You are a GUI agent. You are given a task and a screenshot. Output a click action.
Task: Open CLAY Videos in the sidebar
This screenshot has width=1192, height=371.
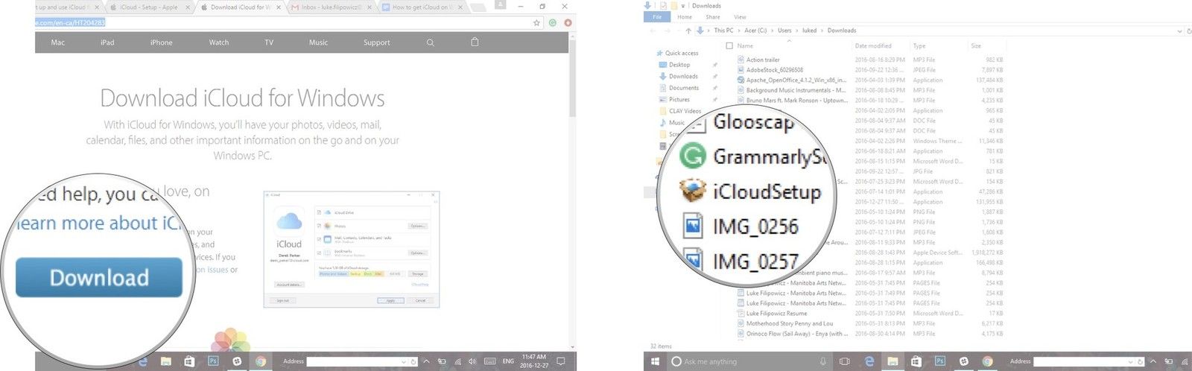click(x=685, y=111)
